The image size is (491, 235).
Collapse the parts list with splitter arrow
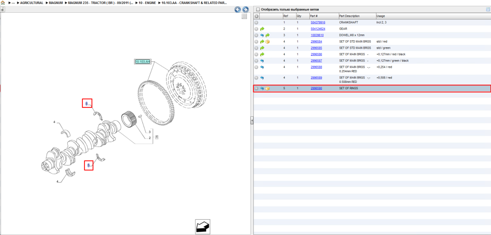(252, 121)
